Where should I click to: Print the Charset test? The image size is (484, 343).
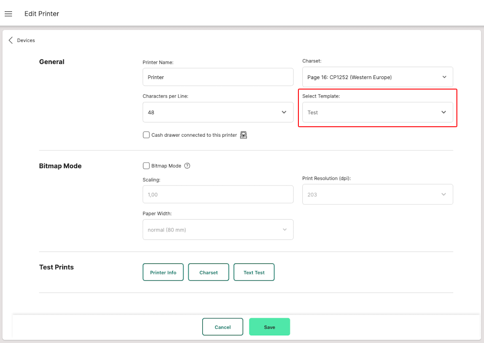coord(208,272)
